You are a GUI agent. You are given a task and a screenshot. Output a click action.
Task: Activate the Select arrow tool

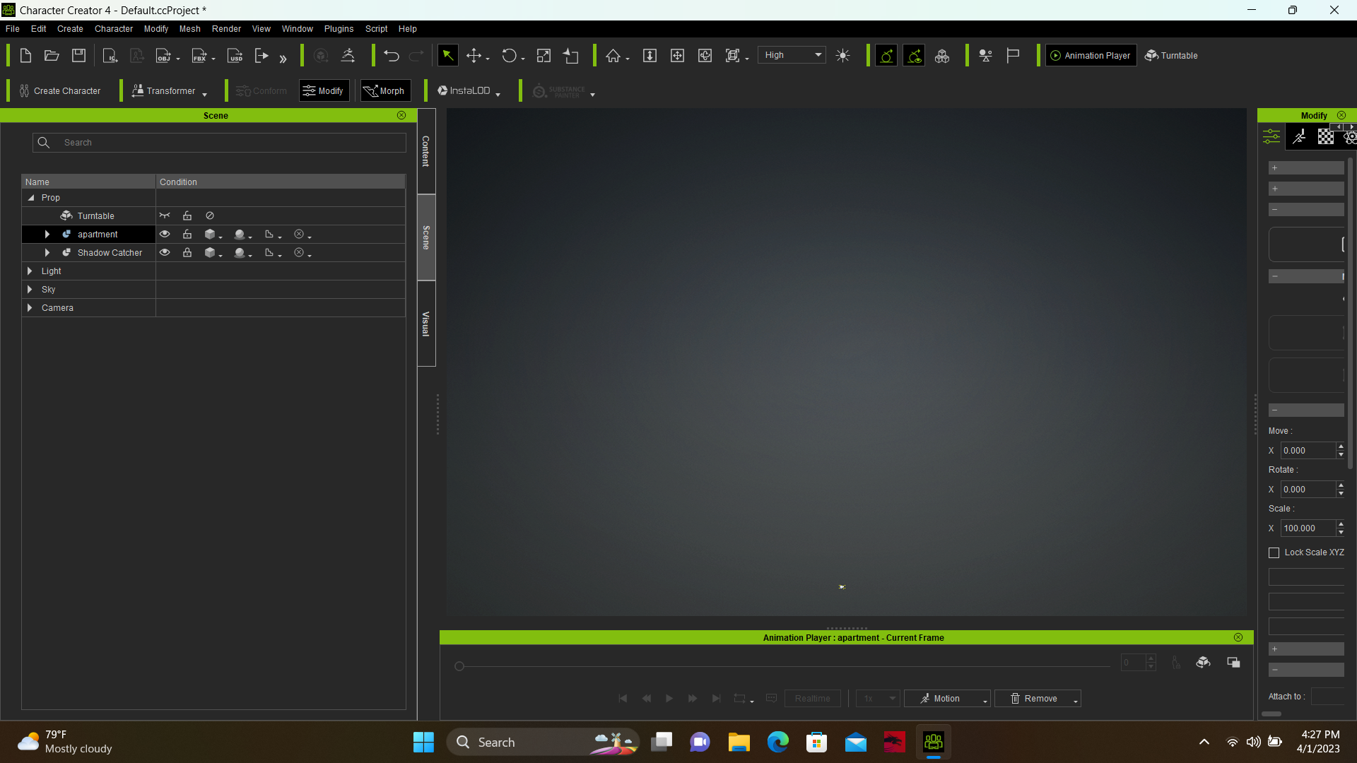point(447,55)
